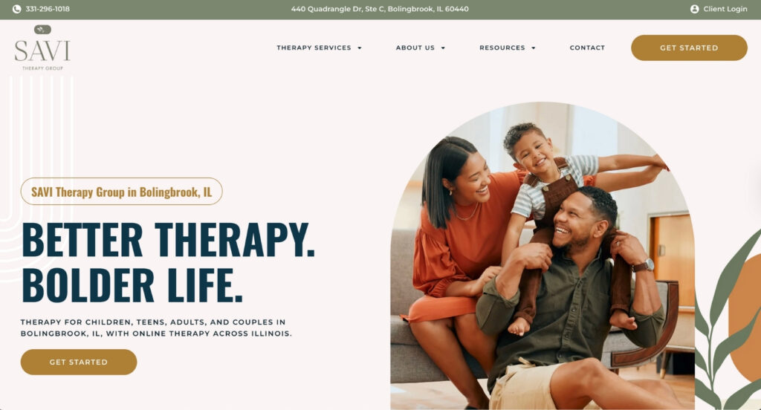Expand the About Us dropdown arrow
Viewport: 761px width, 410px height.
[x=443, y=48]
